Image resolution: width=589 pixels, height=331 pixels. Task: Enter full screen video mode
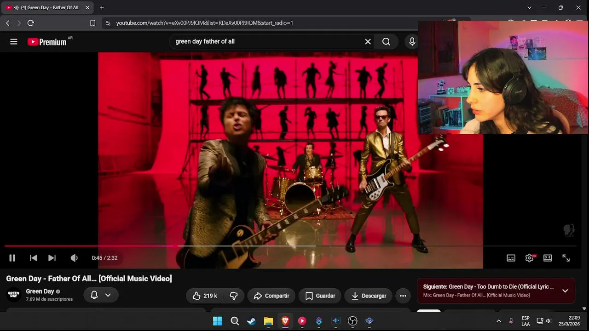pyautogui.click(x=566, y=258)
